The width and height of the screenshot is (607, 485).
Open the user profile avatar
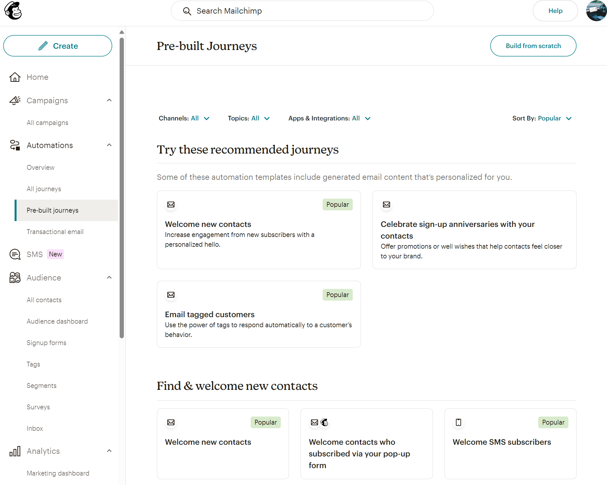click(596, 11)
